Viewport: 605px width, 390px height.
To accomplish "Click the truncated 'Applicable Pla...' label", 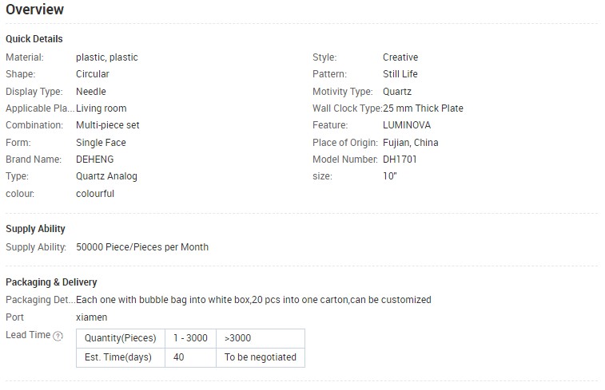I will point(40,108).
